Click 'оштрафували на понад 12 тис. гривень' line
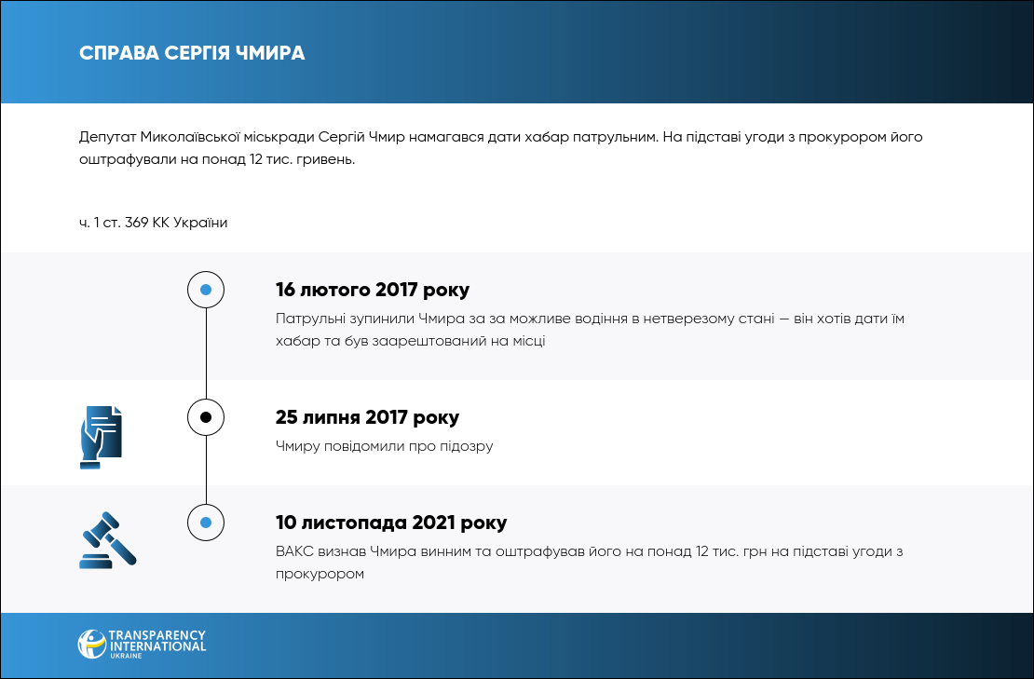 [217, 159]
